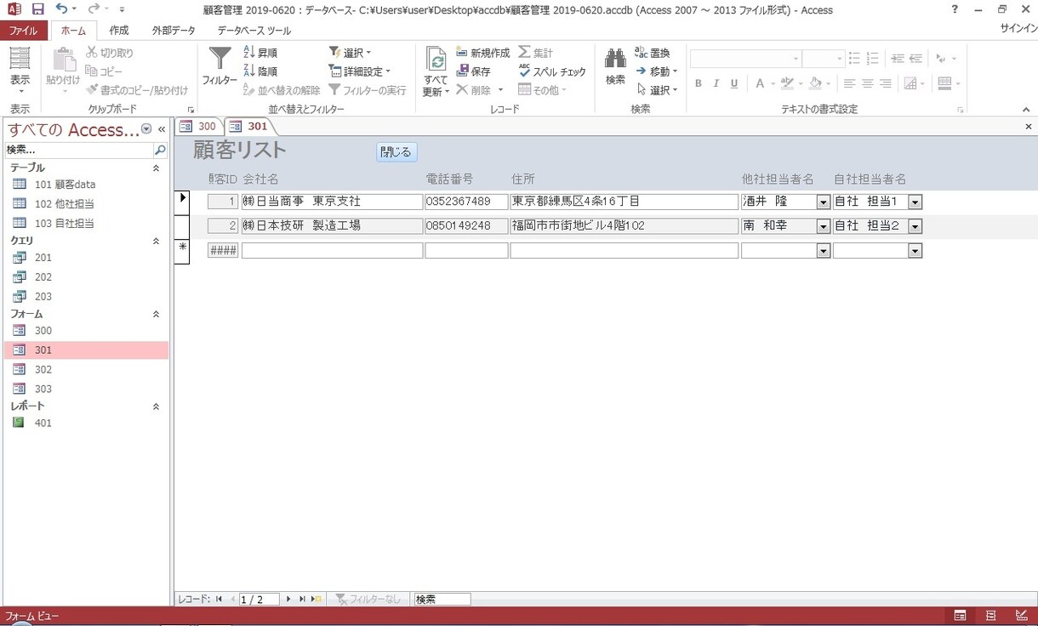Click サインイン link
The height and width of the screenshot is (626, 1038).
pyautogui.click(x=1018, y=29)
